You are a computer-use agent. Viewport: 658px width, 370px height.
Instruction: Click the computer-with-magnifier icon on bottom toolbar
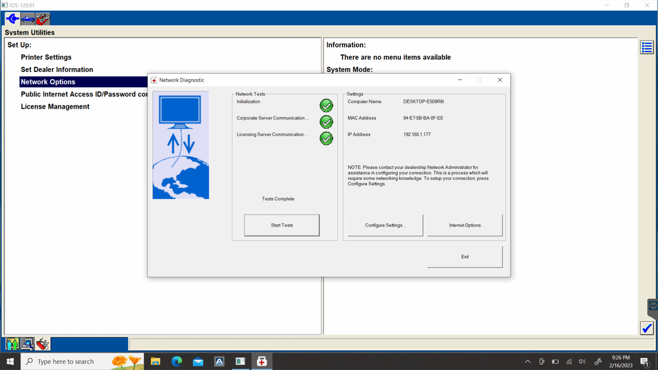point(27,344)
